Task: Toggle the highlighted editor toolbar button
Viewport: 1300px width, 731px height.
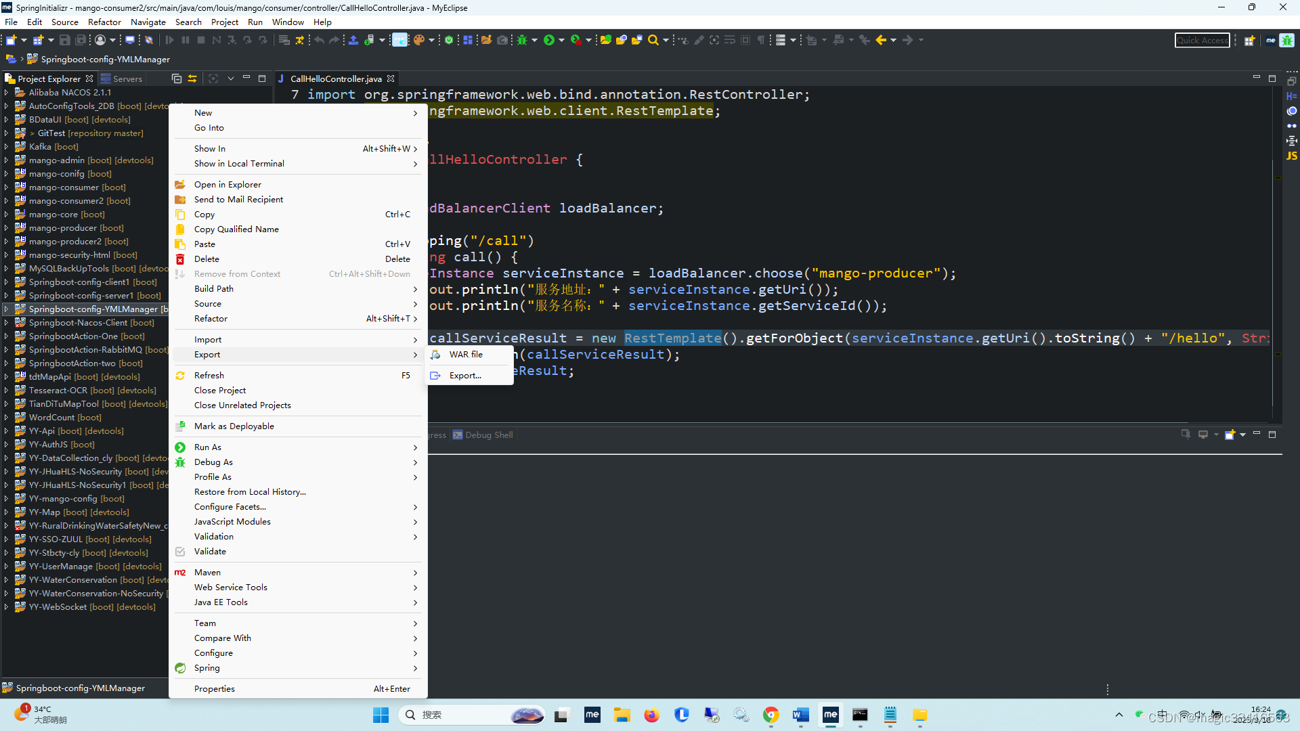Action: pyautogui.click(x=400, y=40)
